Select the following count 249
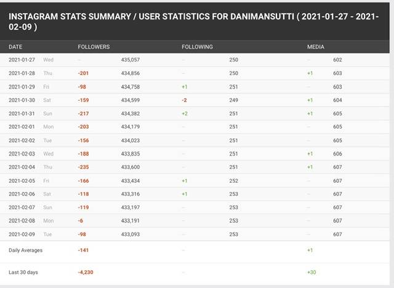 point(233,100)
